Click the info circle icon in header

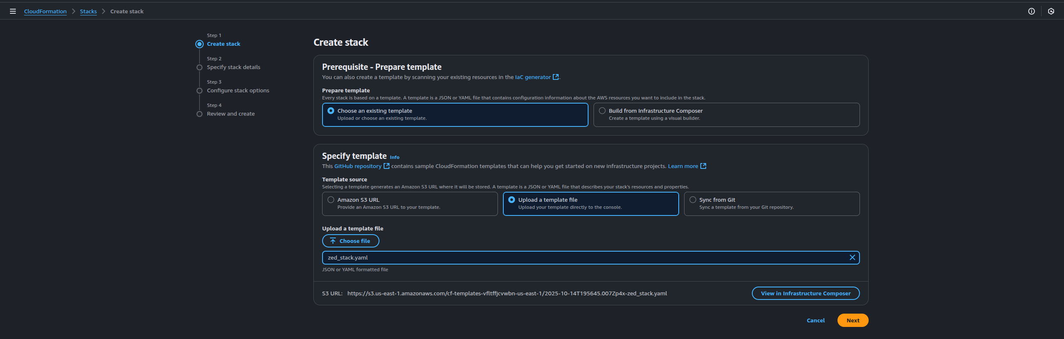[x=1031, y=11]
